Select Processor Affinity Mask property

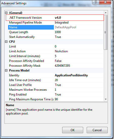31,66
